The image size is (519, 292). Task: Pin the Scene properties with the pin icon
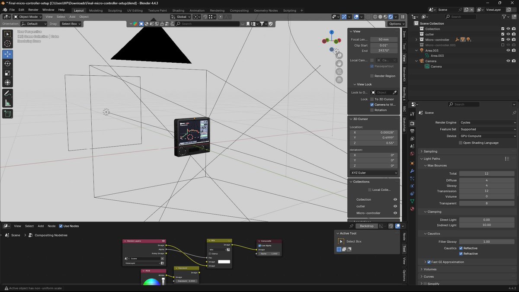click(514, 112)
